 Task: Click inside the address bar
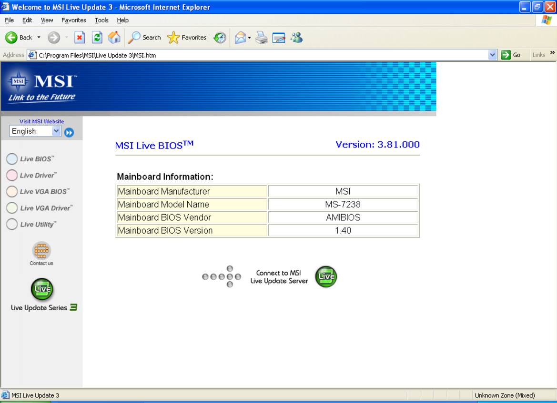point(191,55)
